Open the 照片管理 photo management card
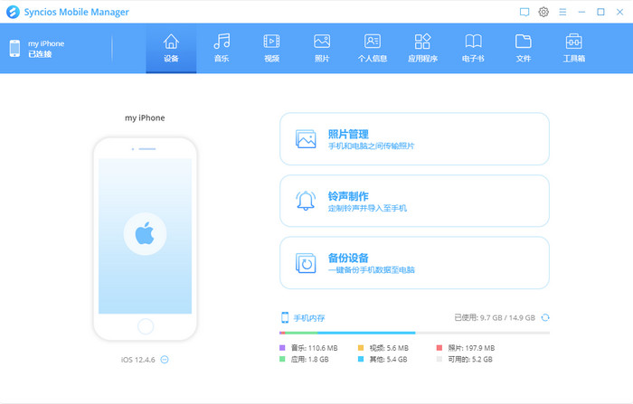The image size is (633, 404). coord(414,139)
